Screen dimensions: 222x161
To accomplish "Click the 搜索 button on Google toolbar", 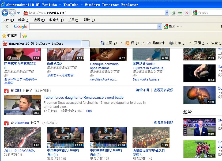I will 170,26.
